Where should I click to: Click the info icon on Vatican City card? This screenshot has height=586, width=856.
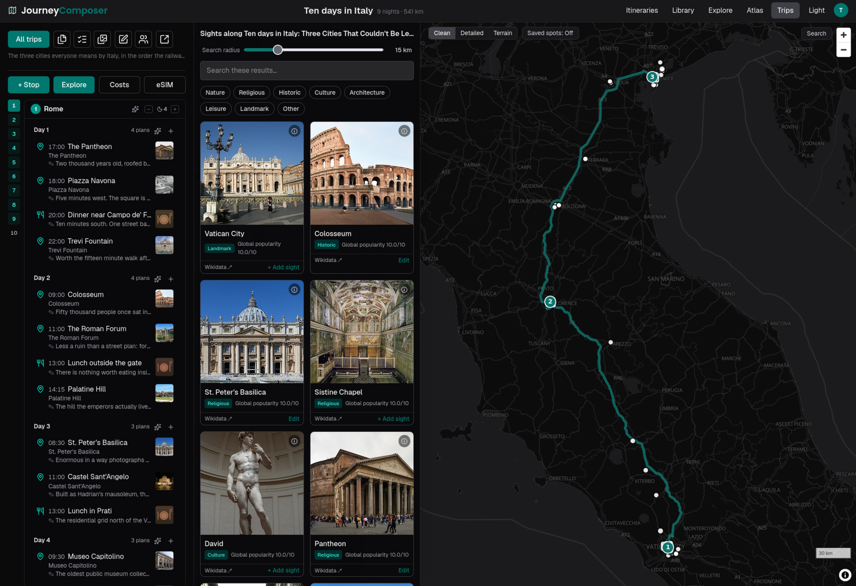pos(294,131)
